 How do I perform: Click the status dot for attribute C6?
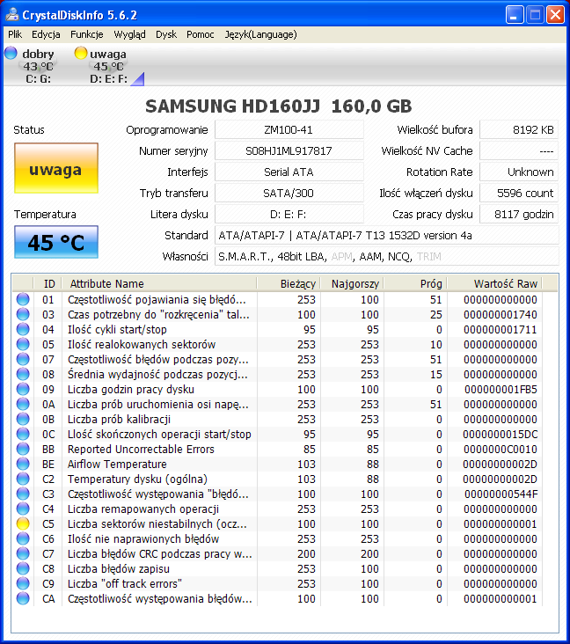point(23,538)
